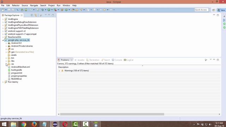Image resolution: width=226 pixels, height=127 pixels.
Task: Select android-support-v7-appcompat project
Action: [x=22, y=34]
